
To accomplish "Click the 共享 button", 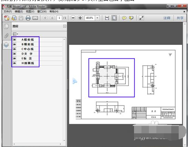I will click(x=180, y=18).
